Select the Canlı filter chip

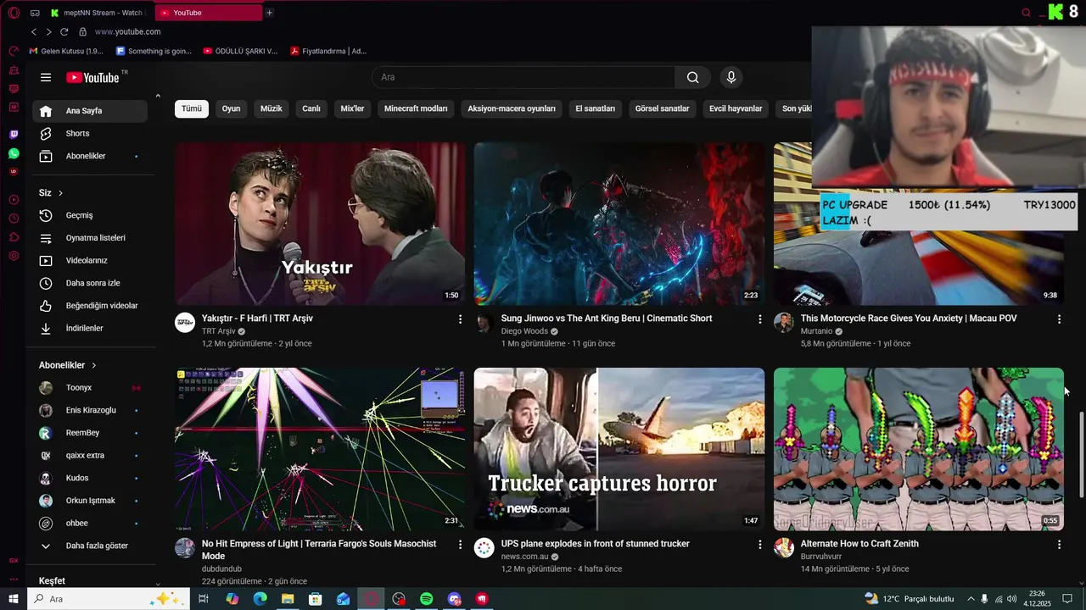pos(311,108)
